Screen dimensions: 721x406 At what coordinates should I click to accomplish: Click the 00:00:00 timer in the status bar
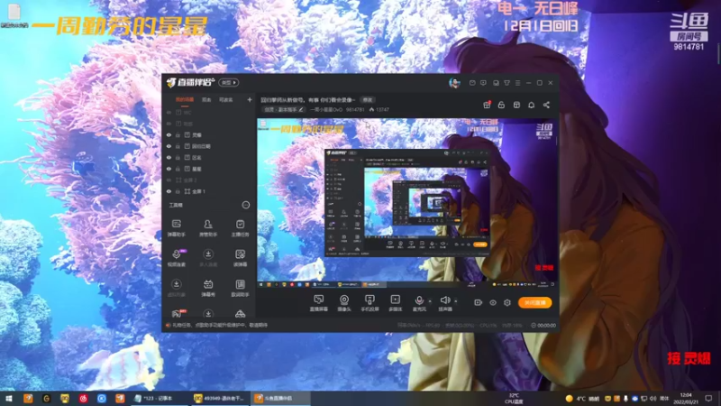click(x=543, y=326)
